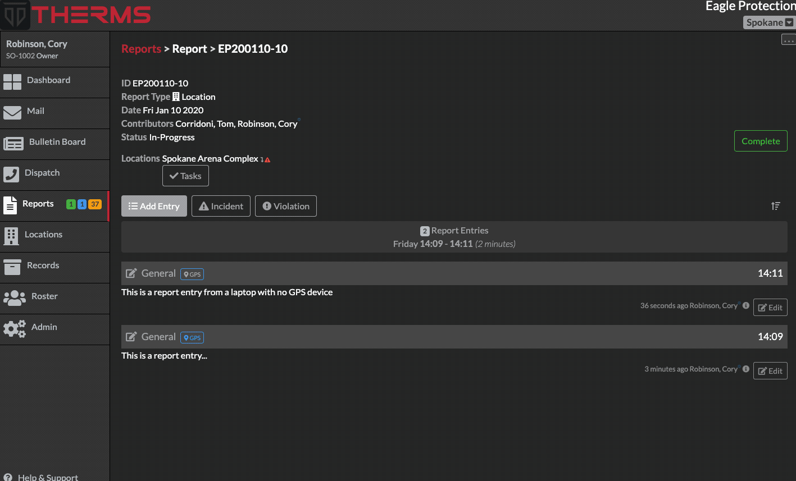Open the Roster from the sidebar
The width and height of the screenshot is (796, 481).
44,296
